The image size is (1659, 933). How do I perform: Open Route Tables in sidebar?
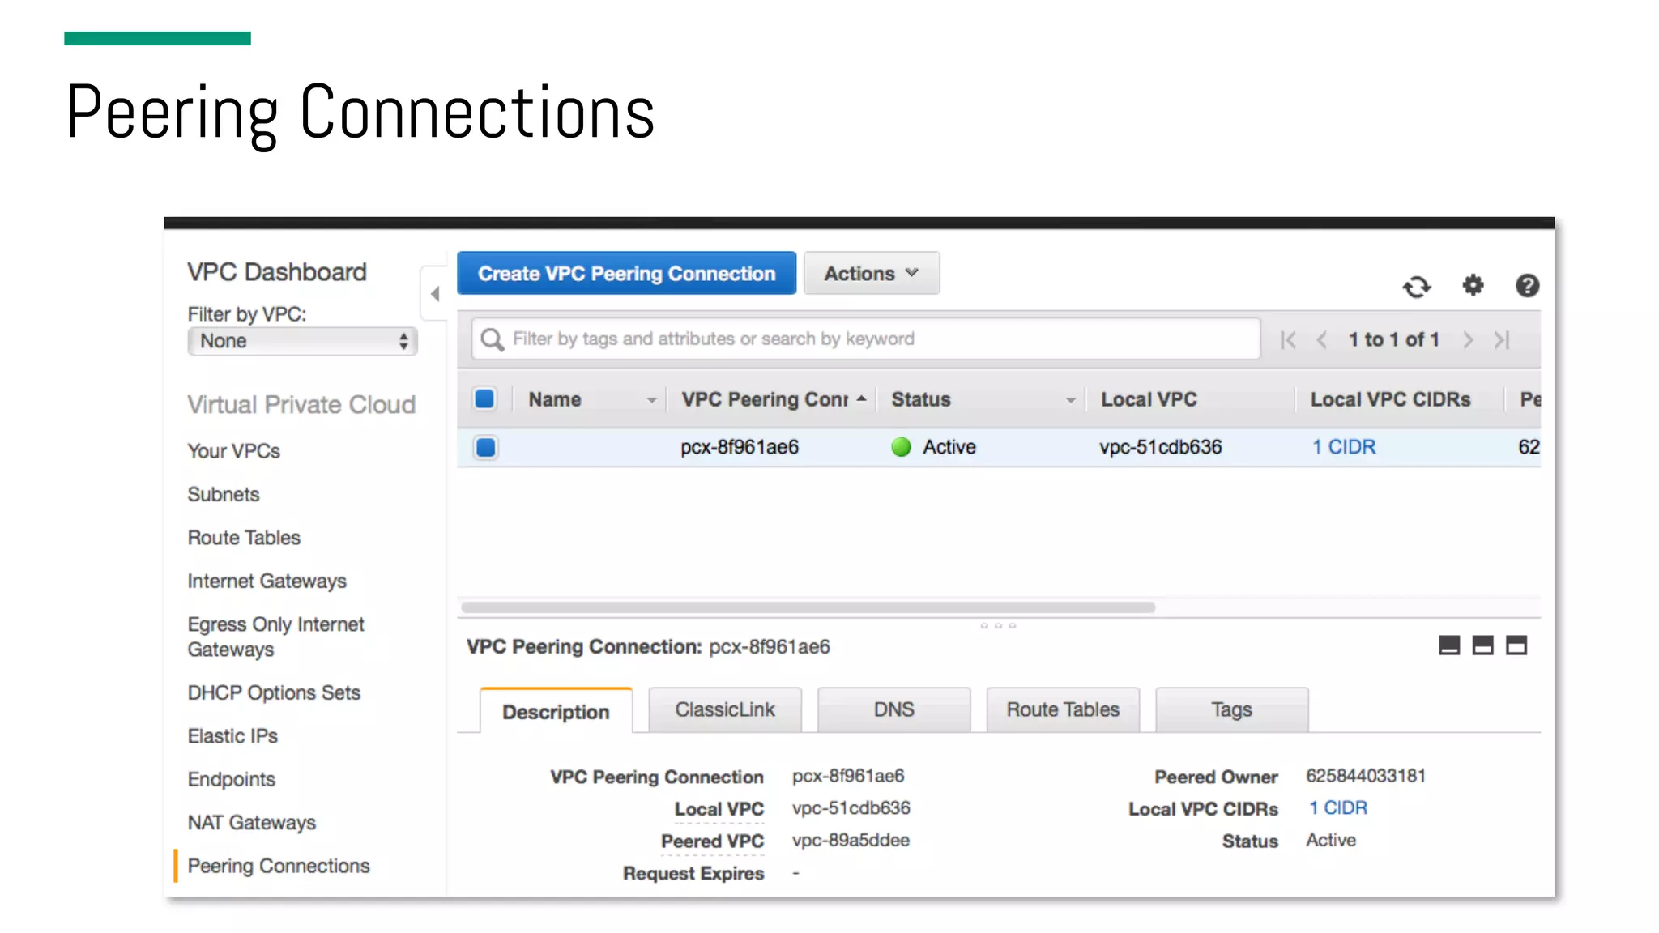(244, 538)
